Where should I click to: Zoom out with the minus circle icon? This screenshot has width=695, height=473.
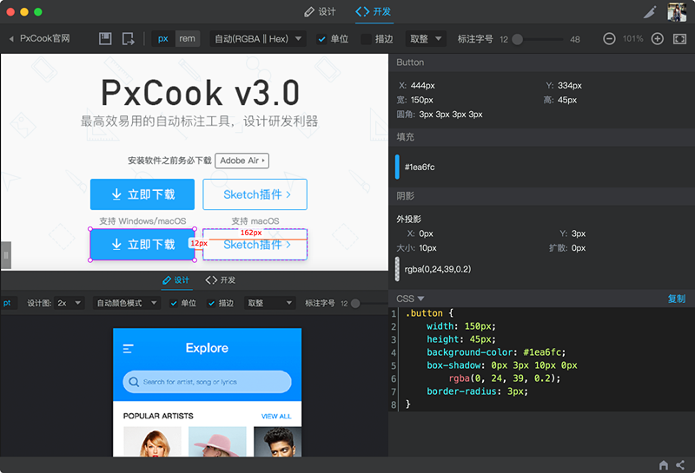point(609,38)
